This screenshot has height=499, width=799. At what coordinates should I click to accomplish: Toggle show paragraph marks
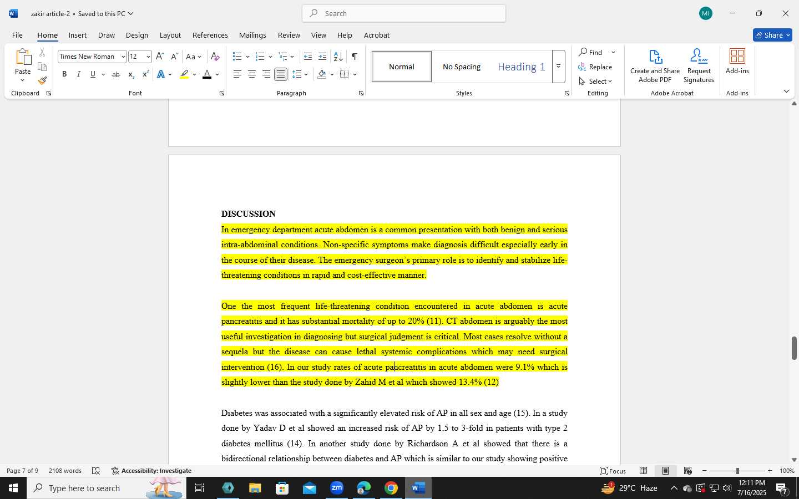354,57
